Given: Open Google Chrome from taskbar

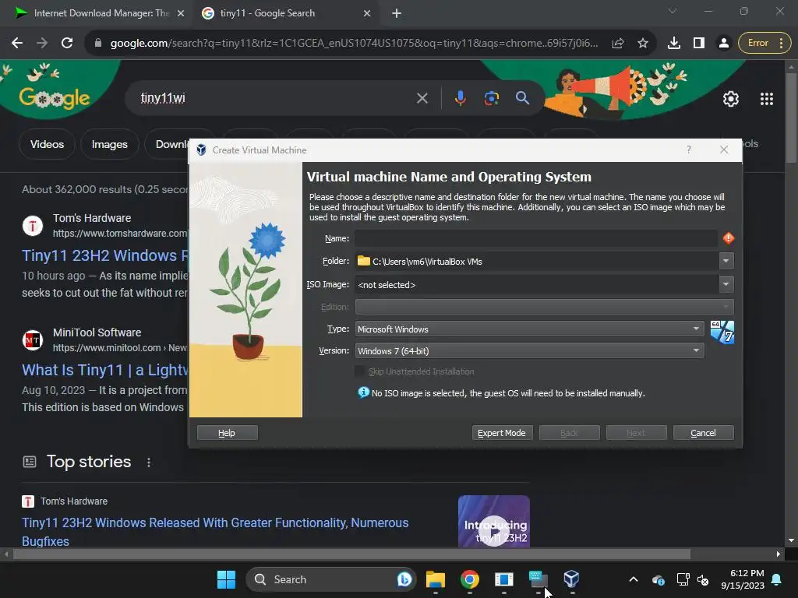Looking at the screenshot, I should point(469,579).
